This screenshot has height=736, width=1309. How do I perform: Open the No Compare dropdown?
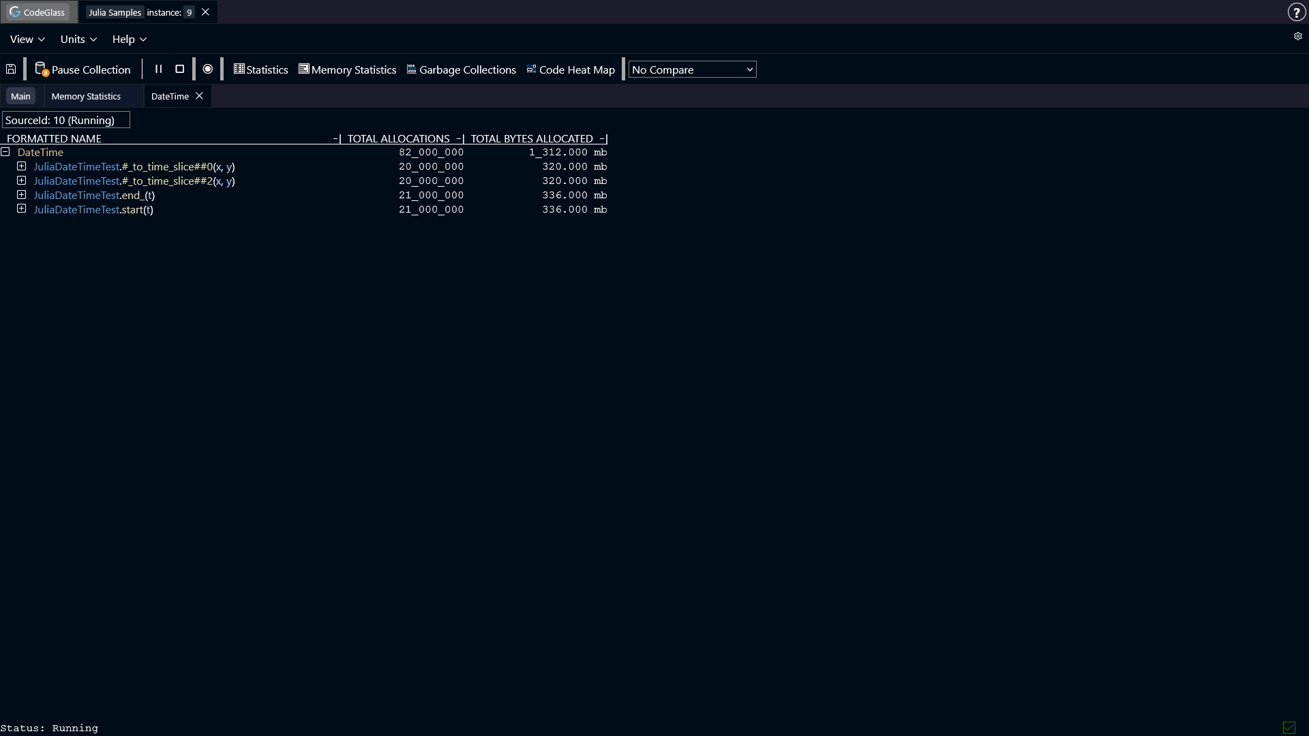(x=692, y=70)
